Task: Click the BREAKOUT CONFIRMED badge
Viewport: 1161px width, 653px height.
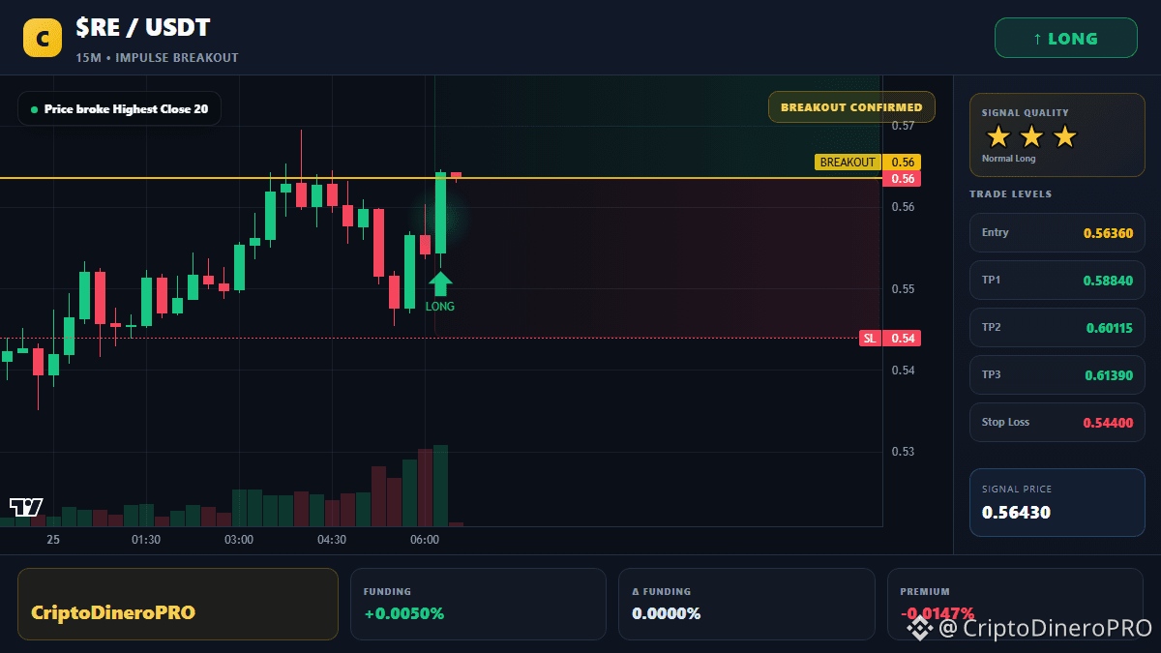Action: pyautogui.click(x=851, y=107)
